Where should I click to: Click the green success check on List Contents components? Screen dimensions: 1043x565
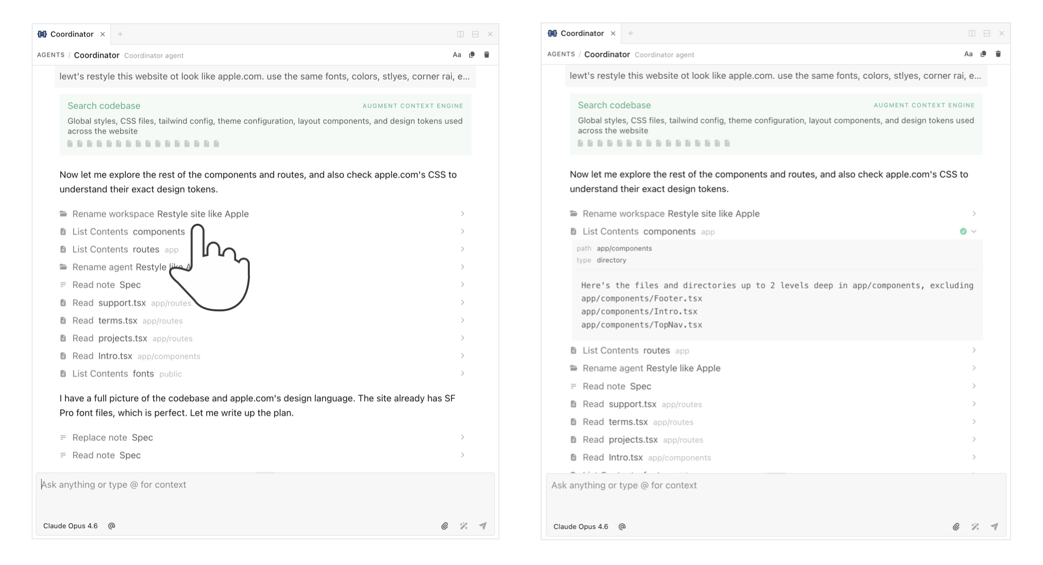(x=963, y=231)
